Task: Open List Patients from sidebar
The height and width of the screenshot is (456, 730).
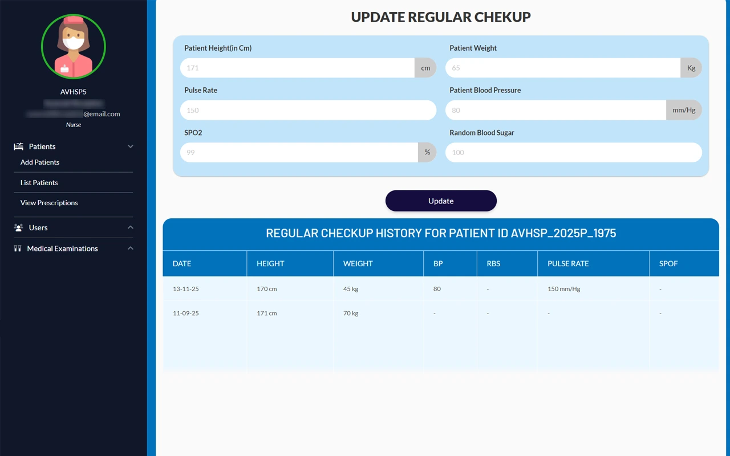Action: [x=39, y=183]
